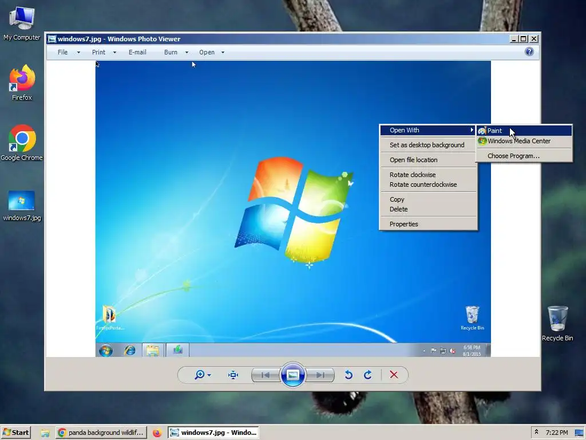Select the desktop Recycle Bin icon
The image size is (586, 440).
(557, 324)
